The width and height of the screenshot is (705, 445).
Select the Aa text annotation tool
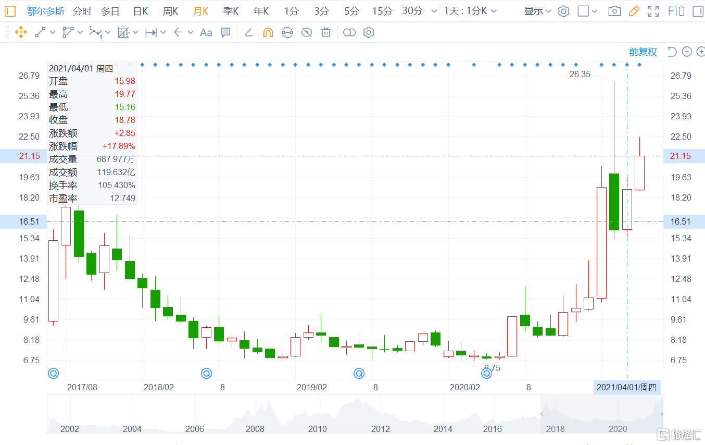click(206, 32)
